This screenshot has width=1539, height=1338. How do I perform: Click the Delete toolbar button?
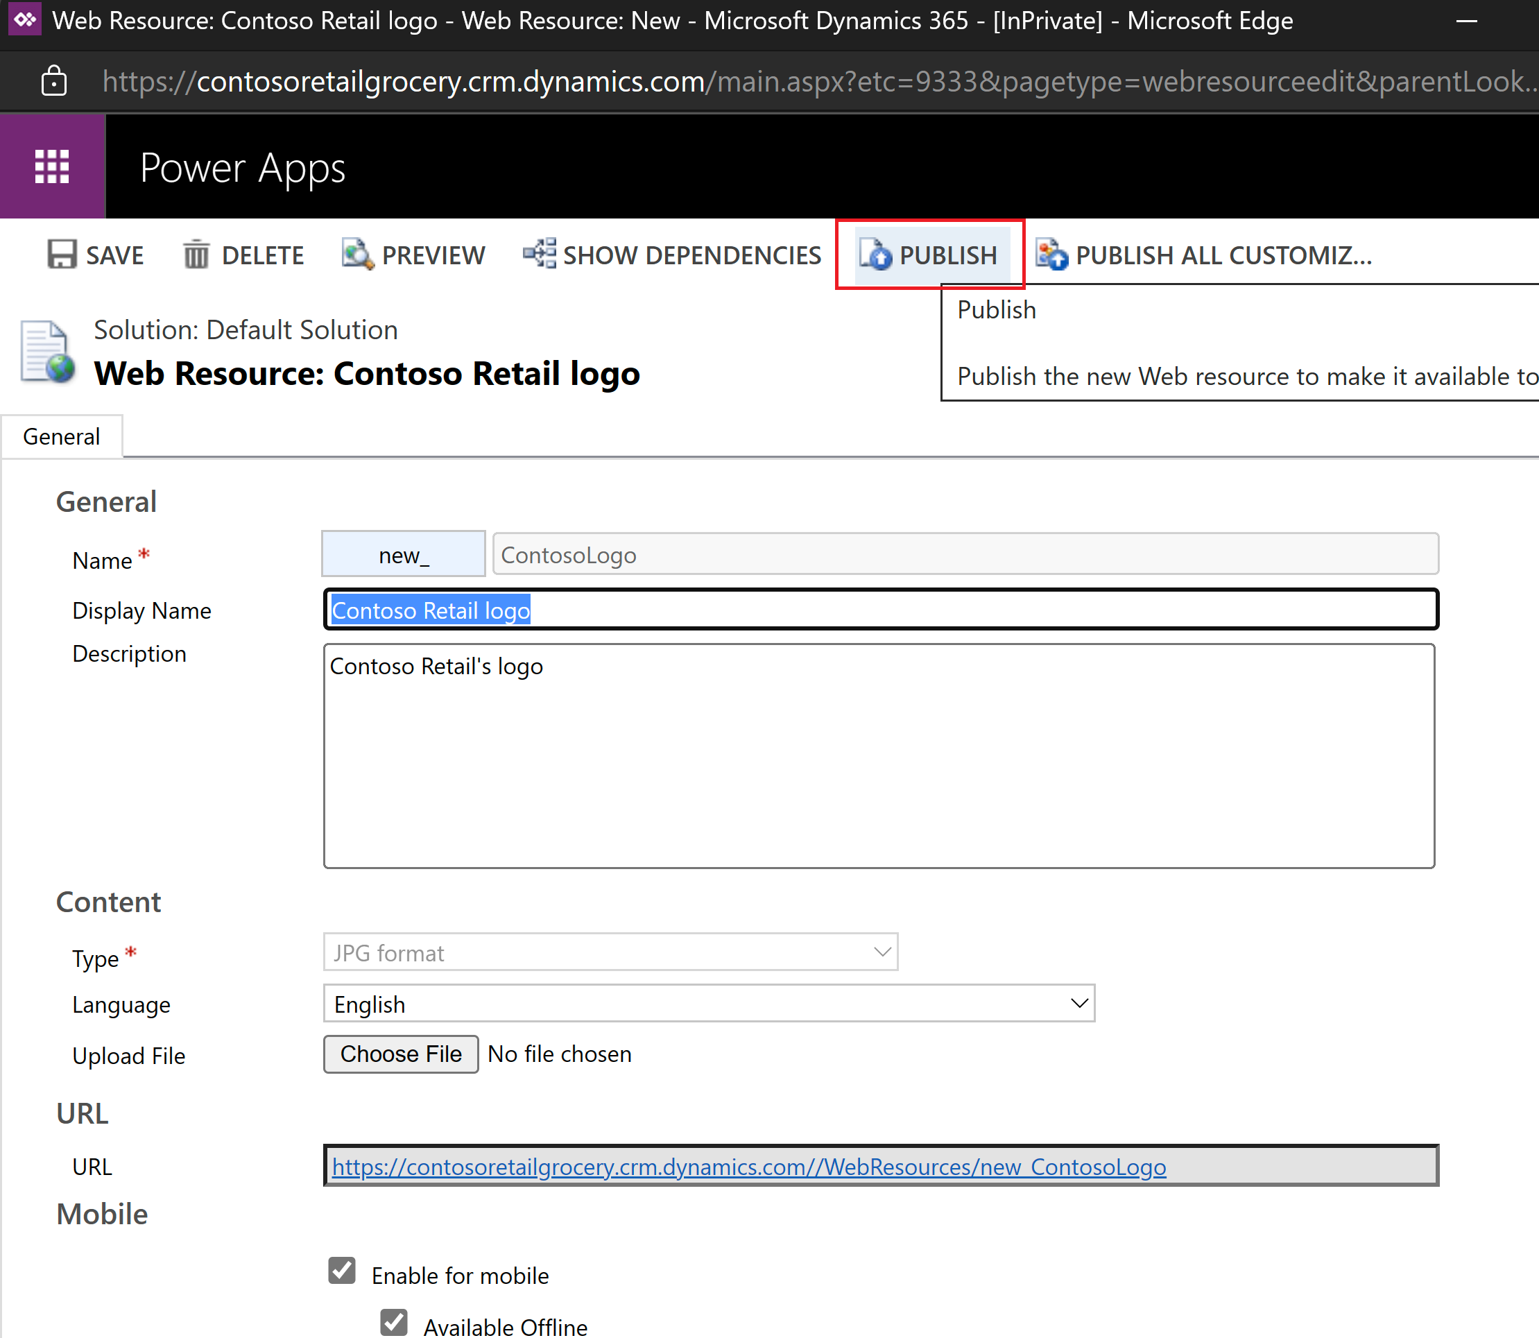pos(243,255)
